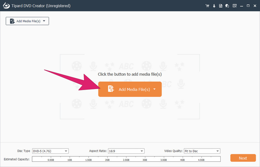Expand the orange Add Media File(s) arrow

coord(154,89)
